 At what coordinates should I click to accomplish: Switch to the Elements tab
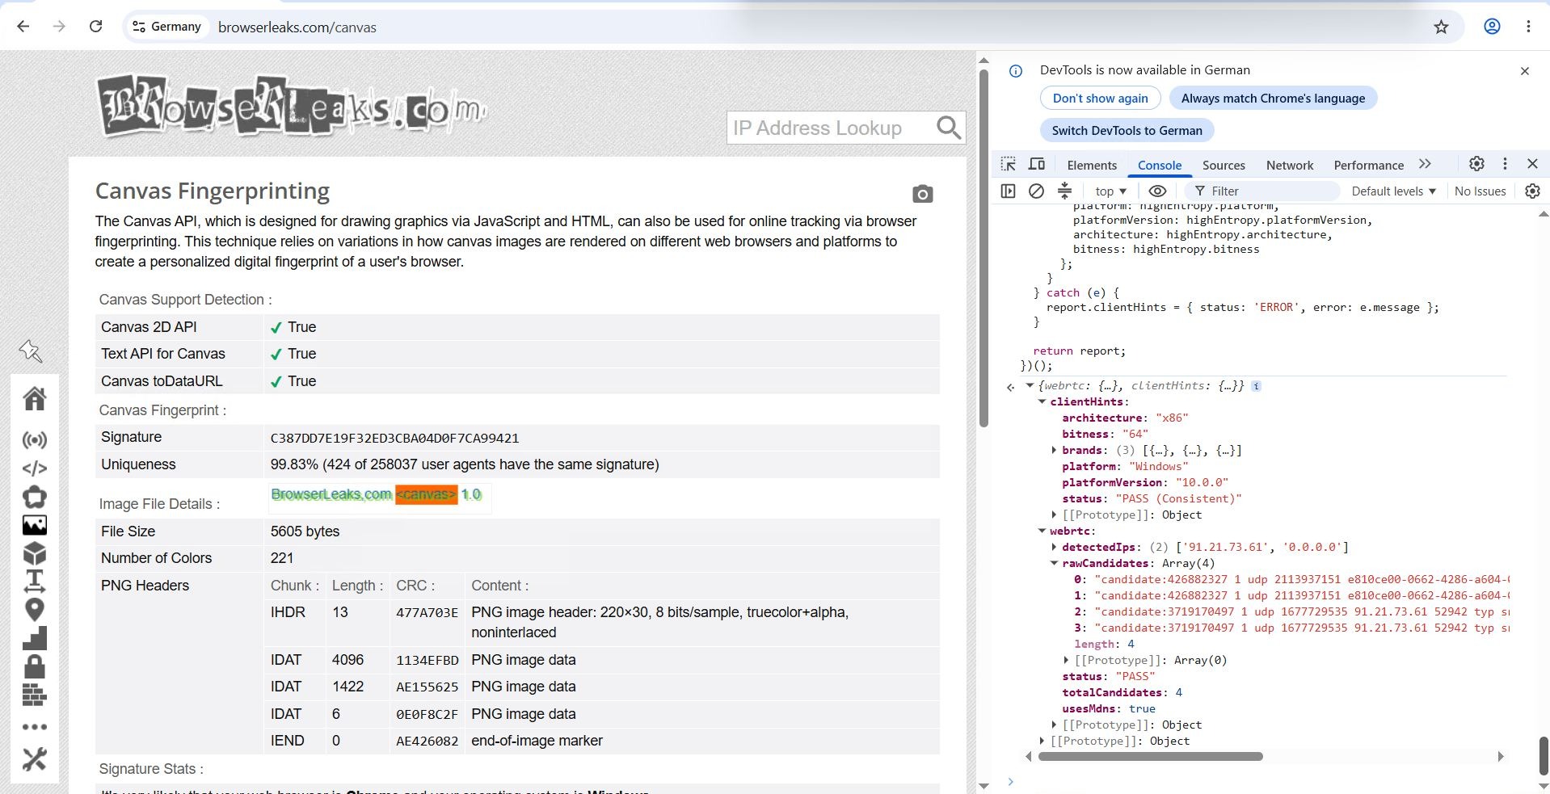tap(1092, 165)
